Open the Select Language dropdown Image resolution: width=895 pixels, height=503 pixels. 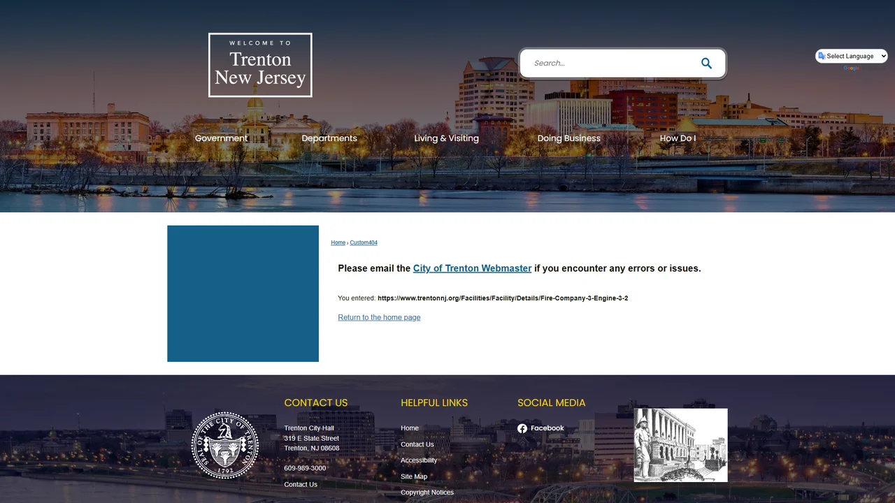852,56
